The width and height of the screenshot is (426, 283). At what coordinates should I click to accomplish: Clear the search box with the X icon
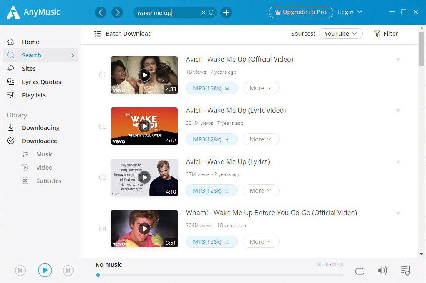tap(203, 12)
